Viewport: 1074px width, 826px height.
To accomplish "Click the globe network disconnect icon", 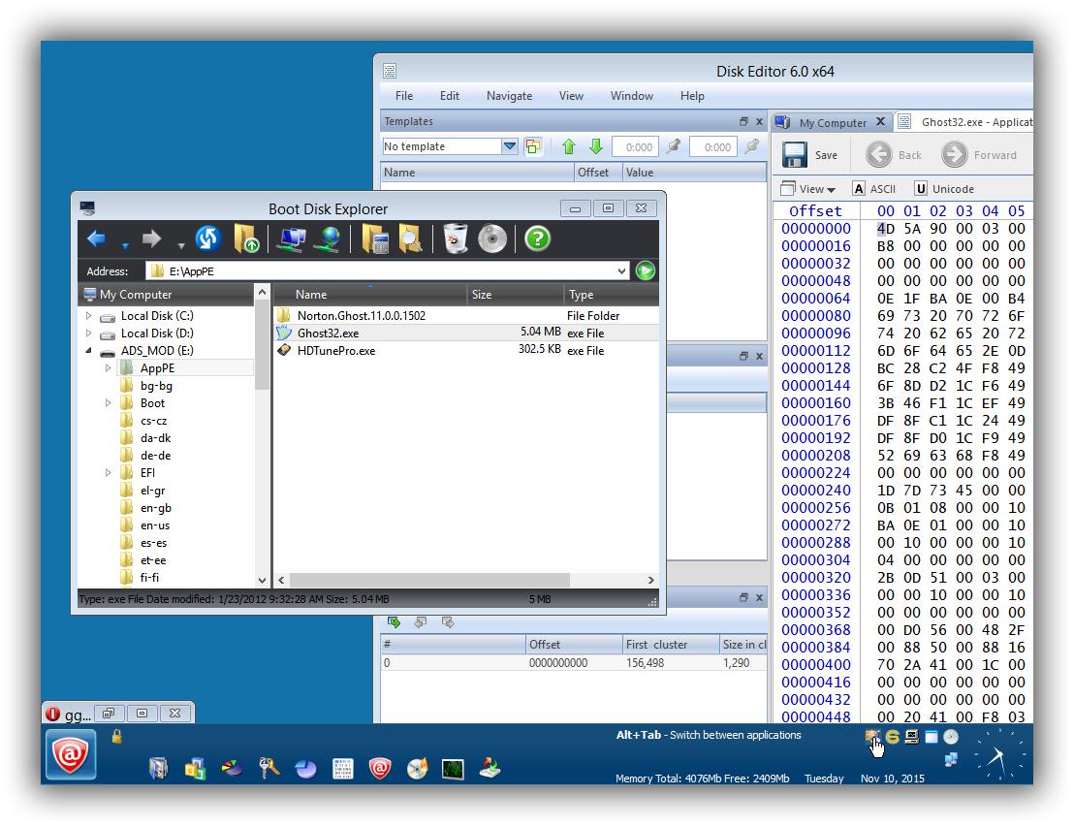I will (x=329, y=239).
